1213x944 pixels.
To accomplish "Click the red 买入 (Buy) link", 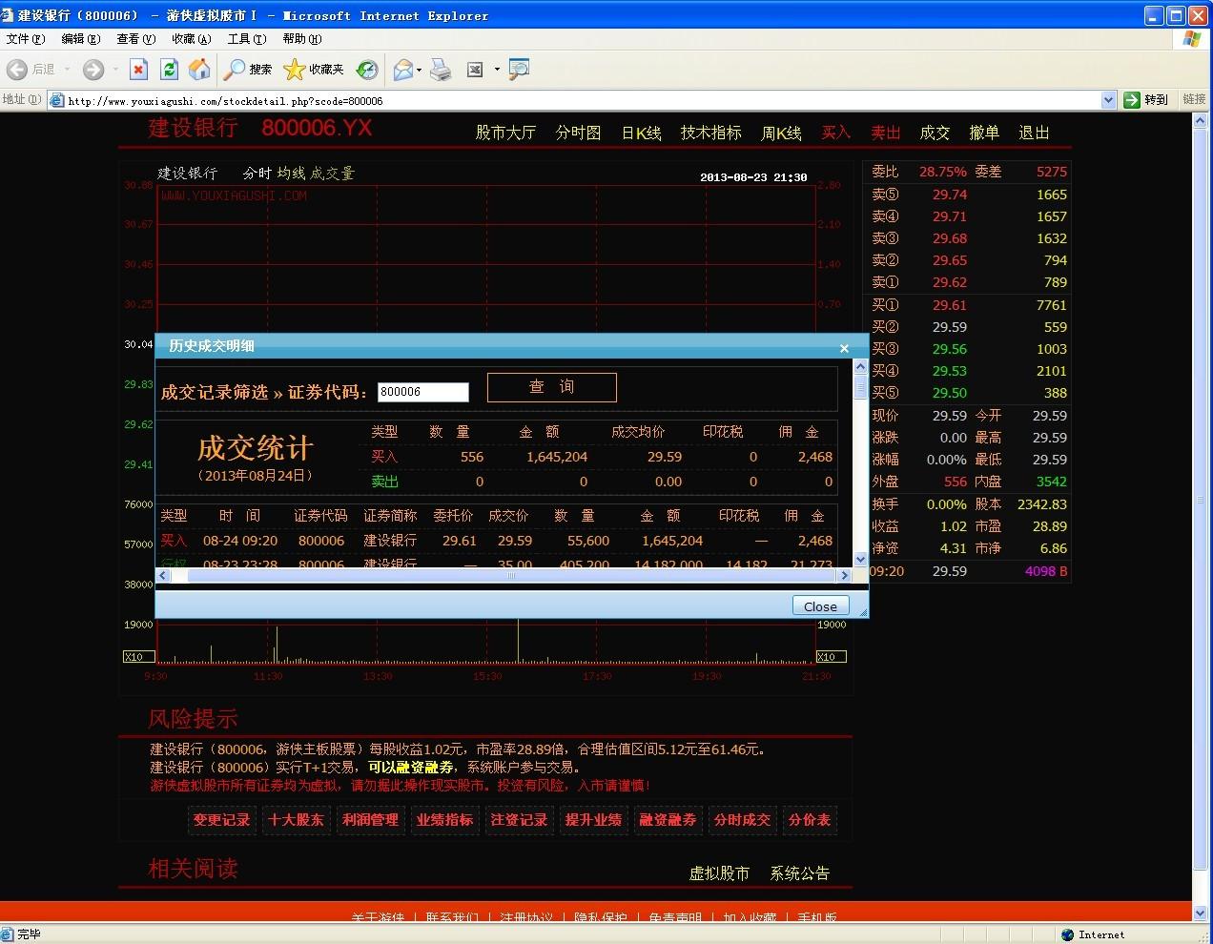I will pos(836,133).
